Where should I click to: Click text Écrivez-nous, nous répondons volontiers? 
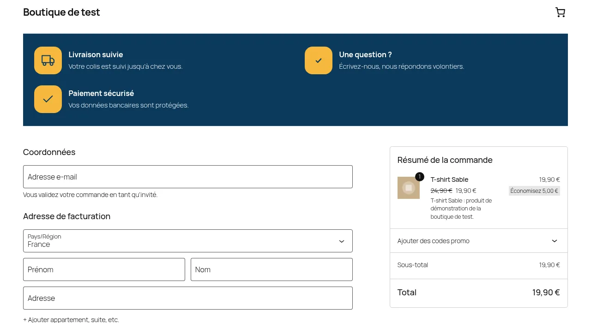pos(402,66)
